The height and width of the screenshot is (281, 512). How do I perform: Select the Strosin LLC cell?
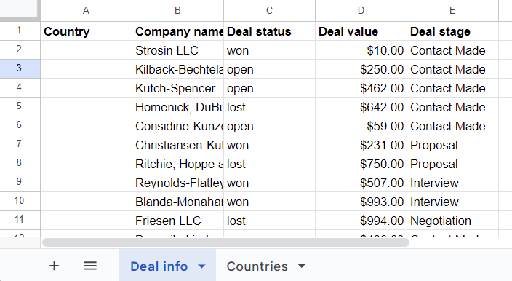pos(177,50)
